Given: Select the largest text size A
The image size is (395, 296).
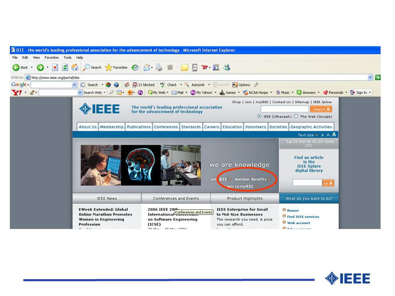Looking at the screenshot, I should coord(334,135).
